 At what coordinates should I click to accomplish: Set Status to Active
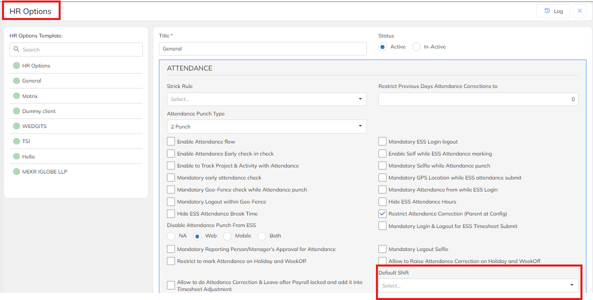(383, 47)
